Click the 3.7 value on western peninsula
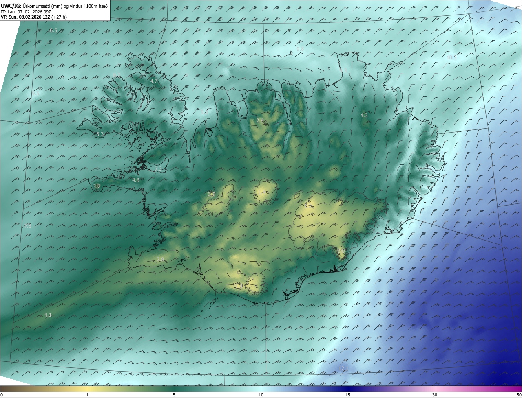 click(x=97, y=186)
